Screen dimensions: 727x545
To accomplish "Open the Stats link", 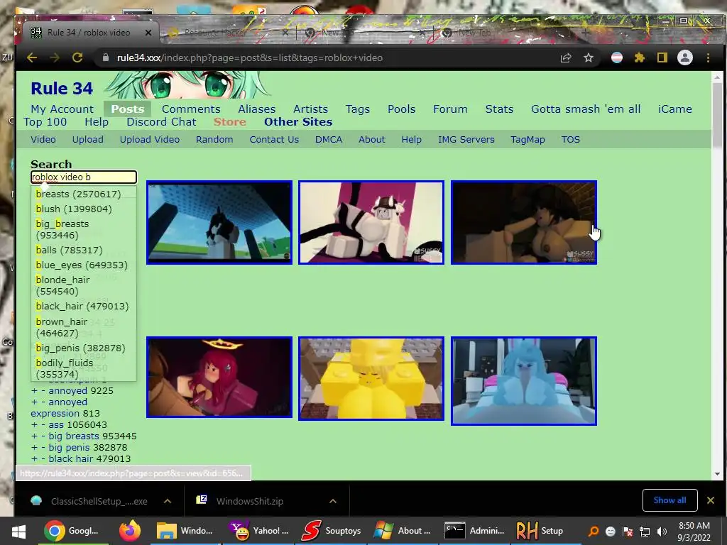I will point(499,109).
